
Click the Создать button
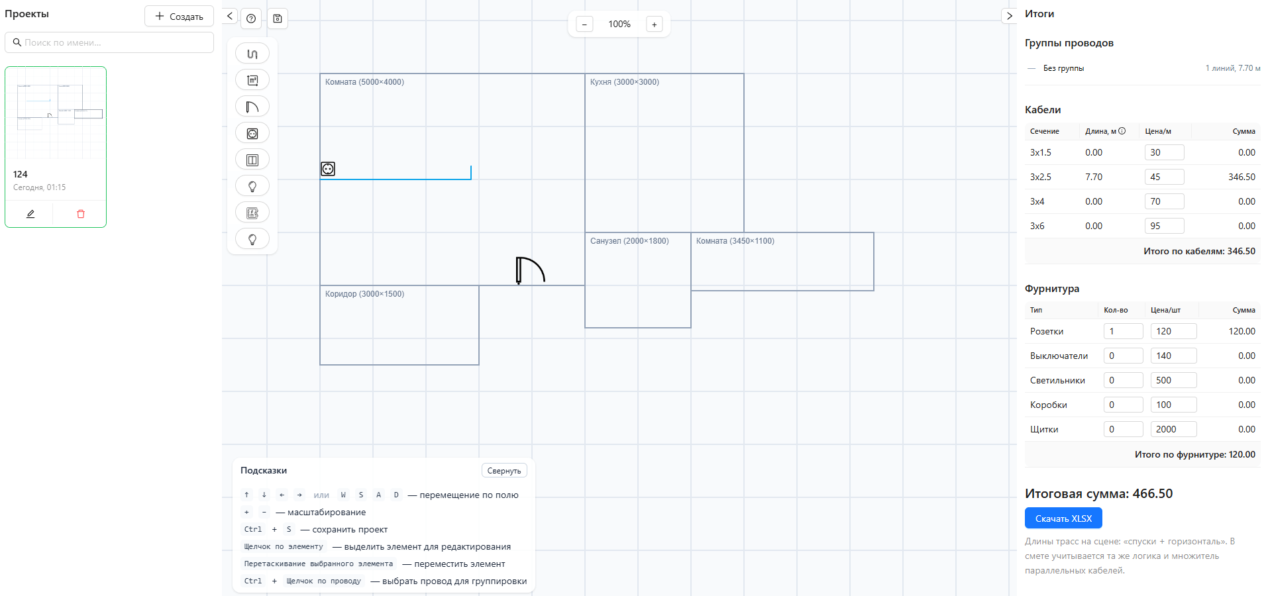pyautogui.click(x=179, y=17)
